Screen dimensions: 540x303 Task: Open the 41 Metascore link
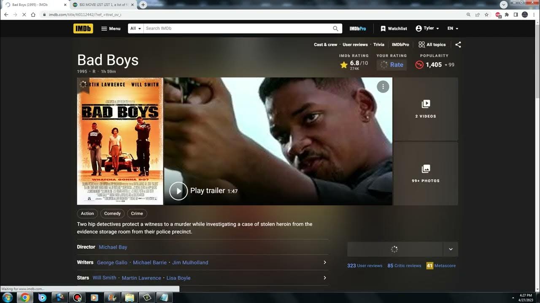pos(441,266)
